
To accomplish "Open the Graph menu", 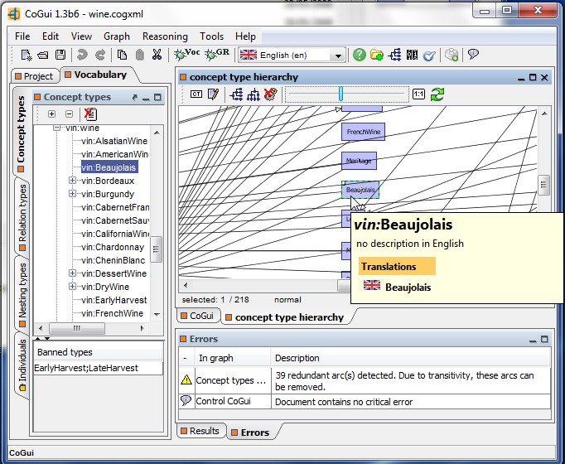I will click(x=117, y=36).
